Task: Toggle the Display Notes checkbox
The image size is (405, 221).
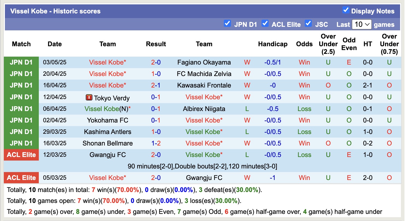Action: [346, 10]
